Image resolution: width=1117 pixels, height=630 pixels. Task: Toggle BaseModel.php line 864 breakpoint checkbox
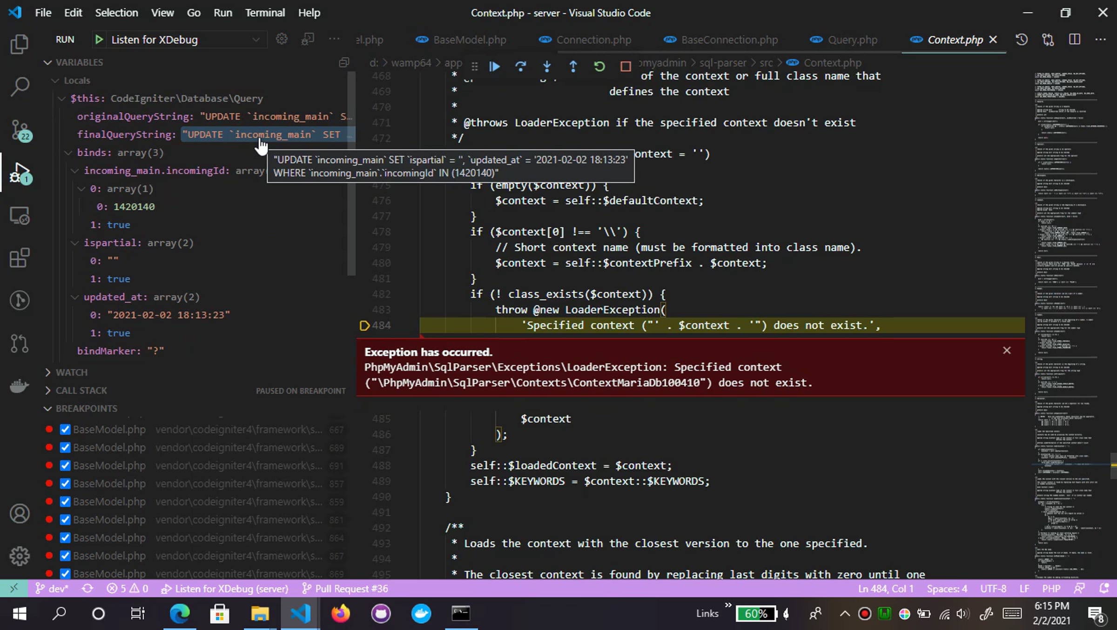click(x=65, y=538)
